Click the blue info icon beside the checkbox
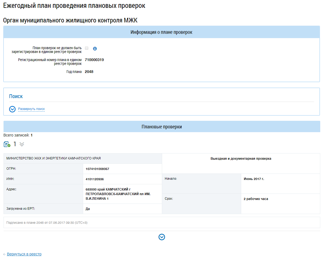Image resolution: width=327 pixels, height=267 pixels. pos(95,49)
